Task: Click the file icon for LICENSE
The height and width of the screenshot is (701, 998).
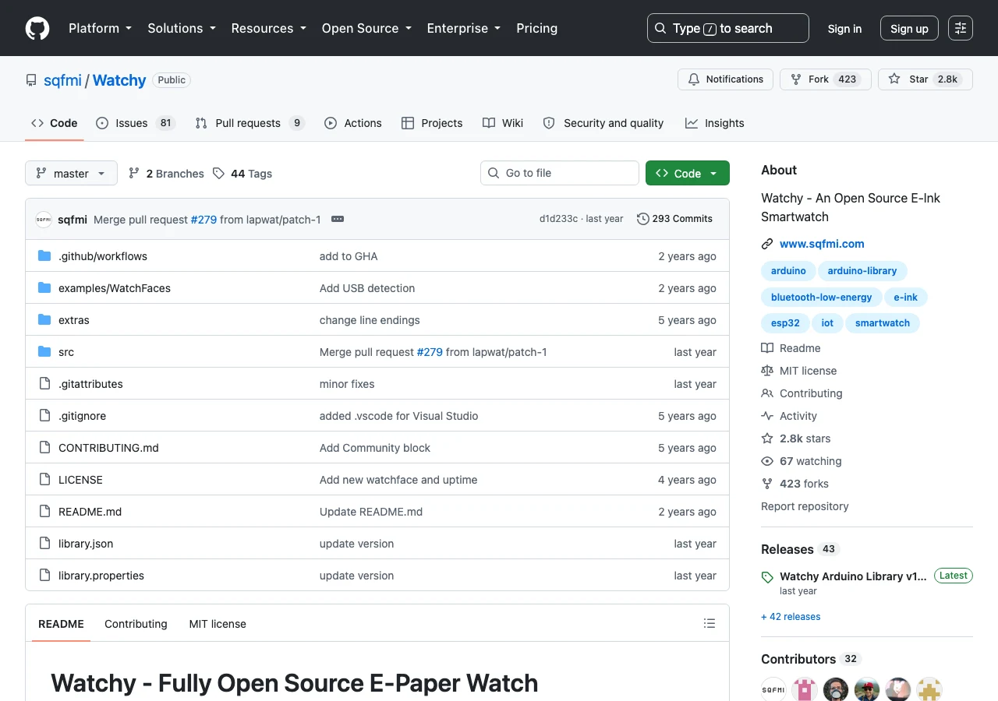Action: click(44, 480)
